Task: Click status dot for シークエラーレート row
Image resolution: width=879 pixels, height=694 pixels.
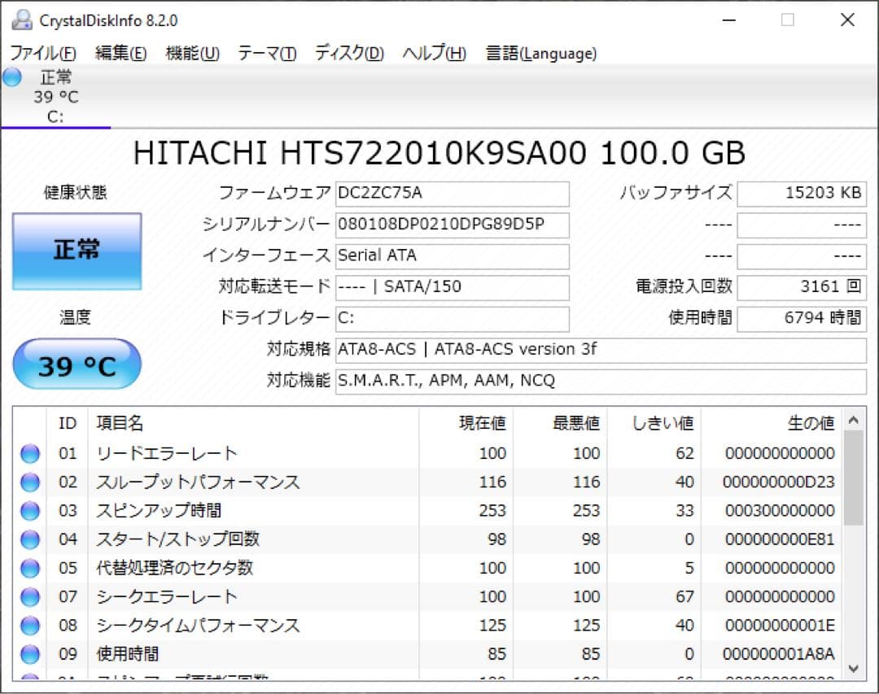Action: coord(29,596)
